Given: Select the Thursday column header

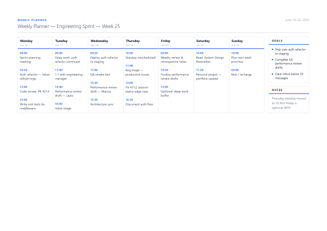Looking at the screenshot, I should point(141,43).
